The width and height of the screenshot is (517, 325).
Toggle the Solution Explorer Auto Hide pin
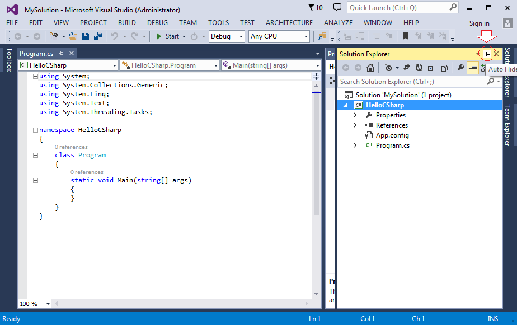pyautogui.click(x=487, y=54)
